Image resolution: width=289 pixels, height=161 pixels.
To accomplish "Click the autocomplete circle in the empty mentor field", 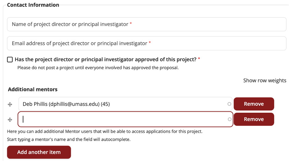I will point(229,119).
